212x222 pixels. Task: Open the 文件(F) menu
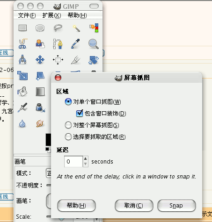coord(27,15)
